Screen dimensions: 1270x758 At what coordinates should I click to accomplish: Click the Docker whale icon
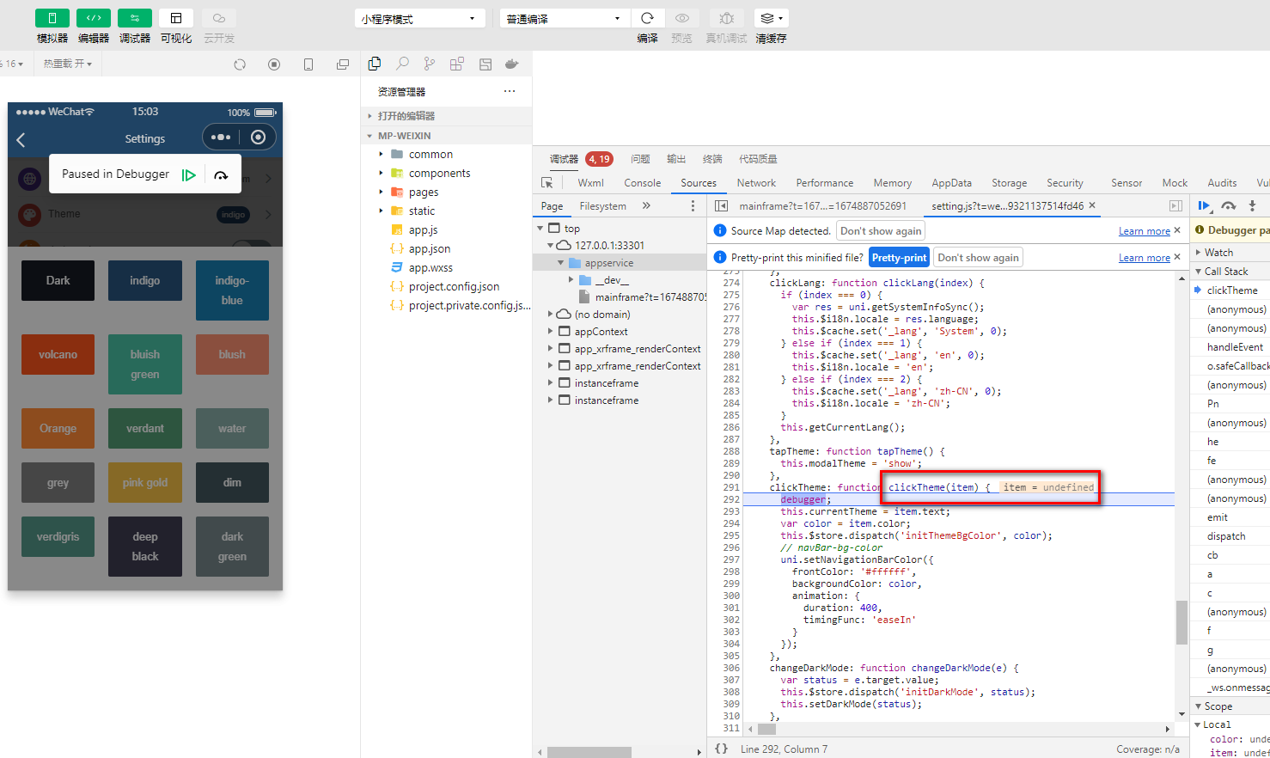click(x=512, y=64)
